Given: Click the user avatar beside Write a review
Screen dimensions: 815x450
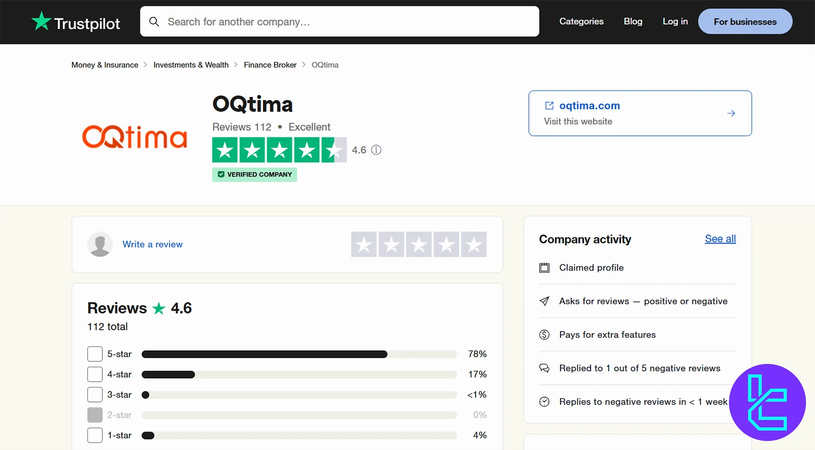Looking at the screenshot, I should [x=100, y=244].
